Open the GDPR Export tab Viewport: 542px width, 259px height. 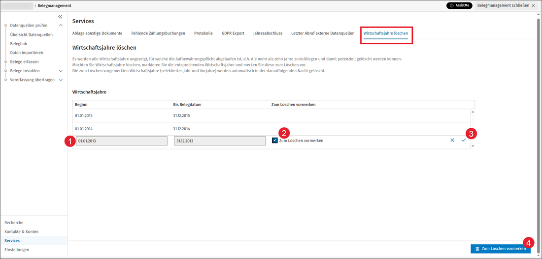pos(233,33)
